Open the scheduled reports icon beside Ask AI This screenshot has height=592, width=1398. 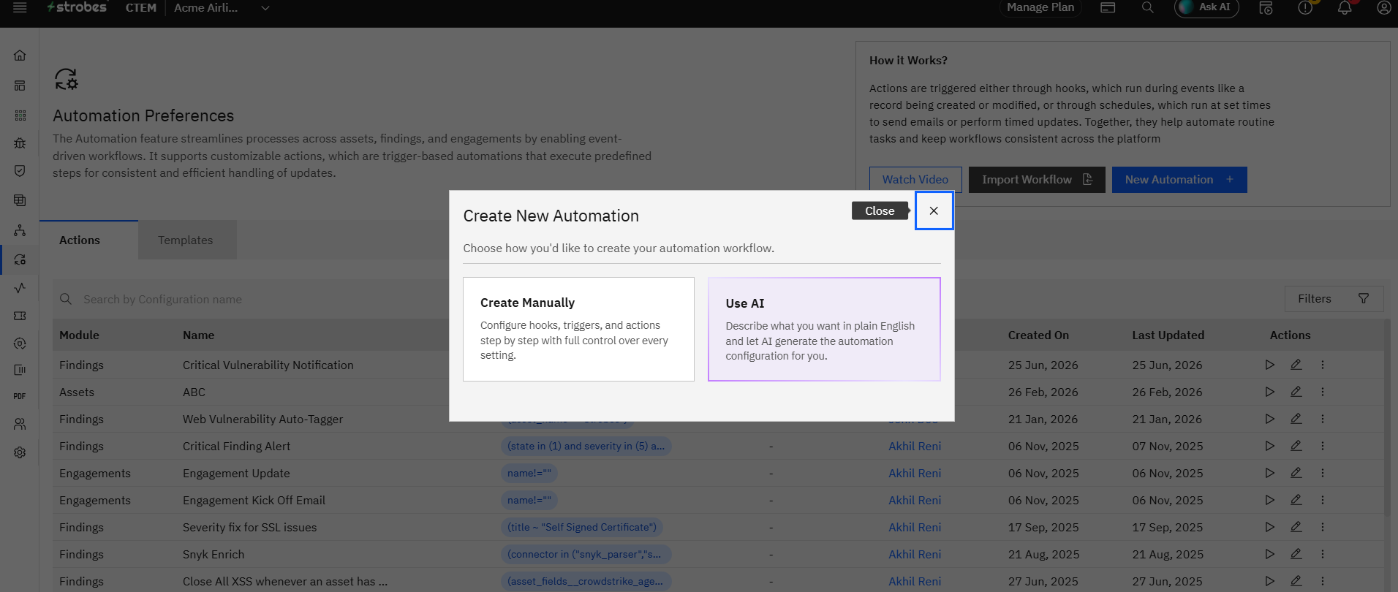[1266, 7]
